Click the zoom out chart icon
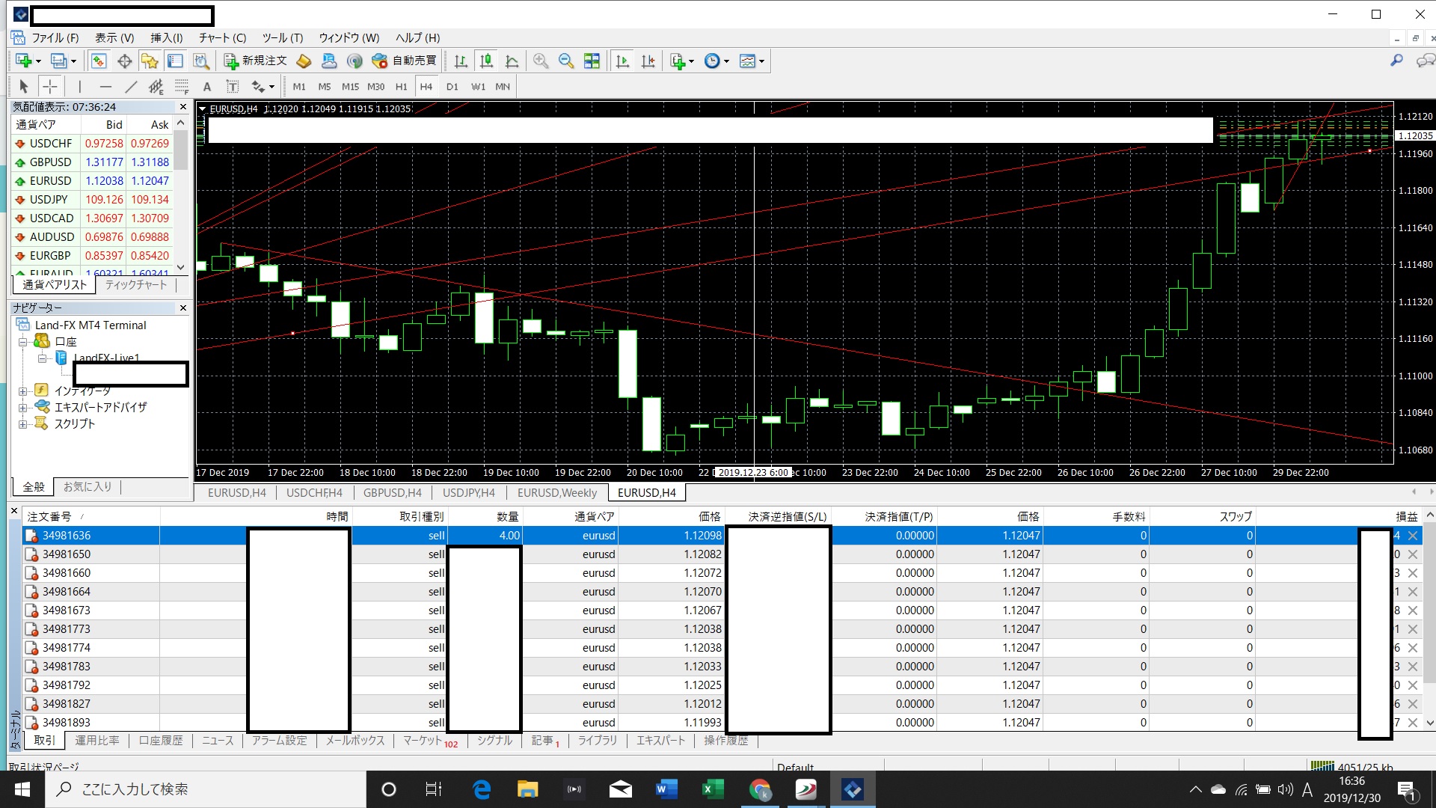1436x808 pixels. [566, 61]
